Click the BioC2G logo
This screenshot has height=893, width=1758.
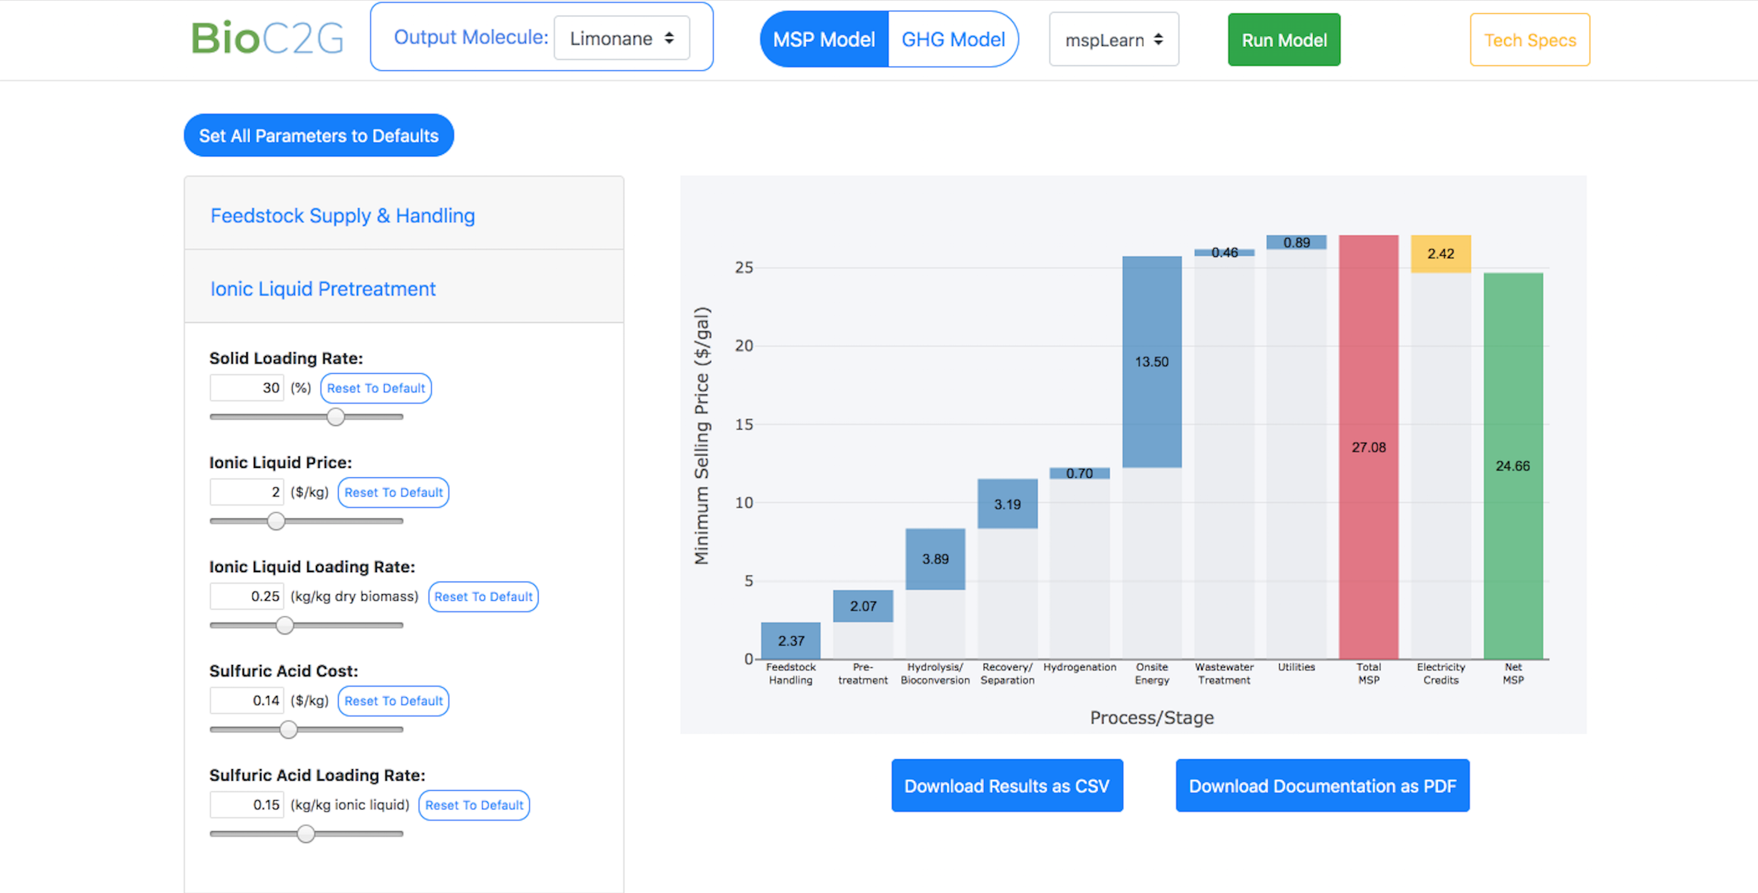267,38
